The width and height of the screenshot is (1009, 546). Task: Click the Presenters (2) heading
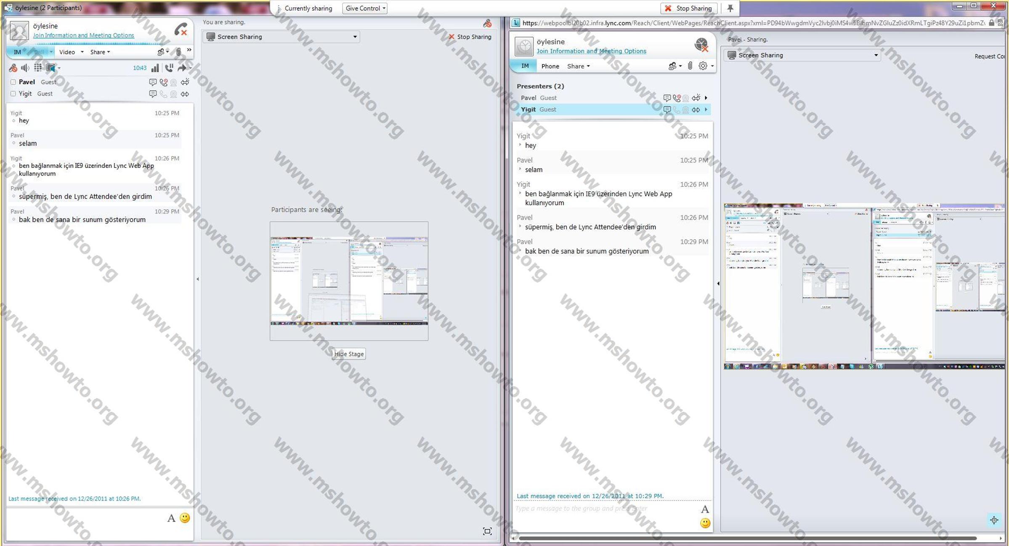[x=540, y=86]
